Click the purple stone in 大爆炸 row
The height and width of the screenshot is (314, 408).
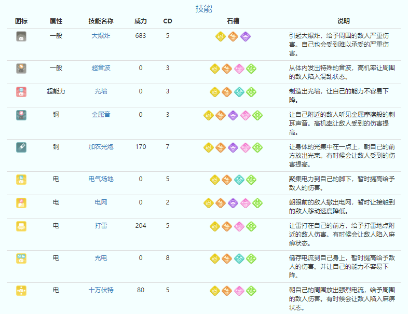[246, 36]
